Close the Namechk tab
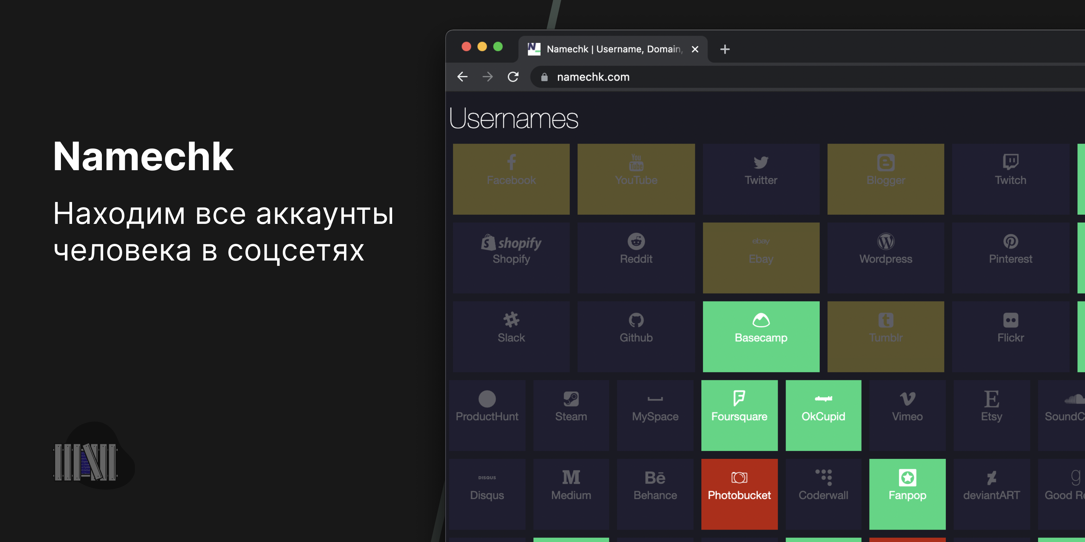Viewport: 1085px width, 542px height. click(x=695, y=49)
